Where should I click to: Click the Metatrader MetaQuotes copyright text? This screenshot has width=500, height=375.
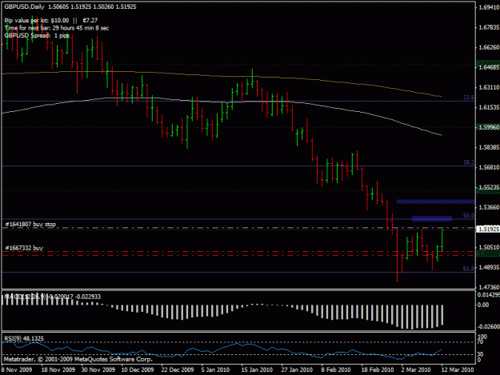click(78, 359)
